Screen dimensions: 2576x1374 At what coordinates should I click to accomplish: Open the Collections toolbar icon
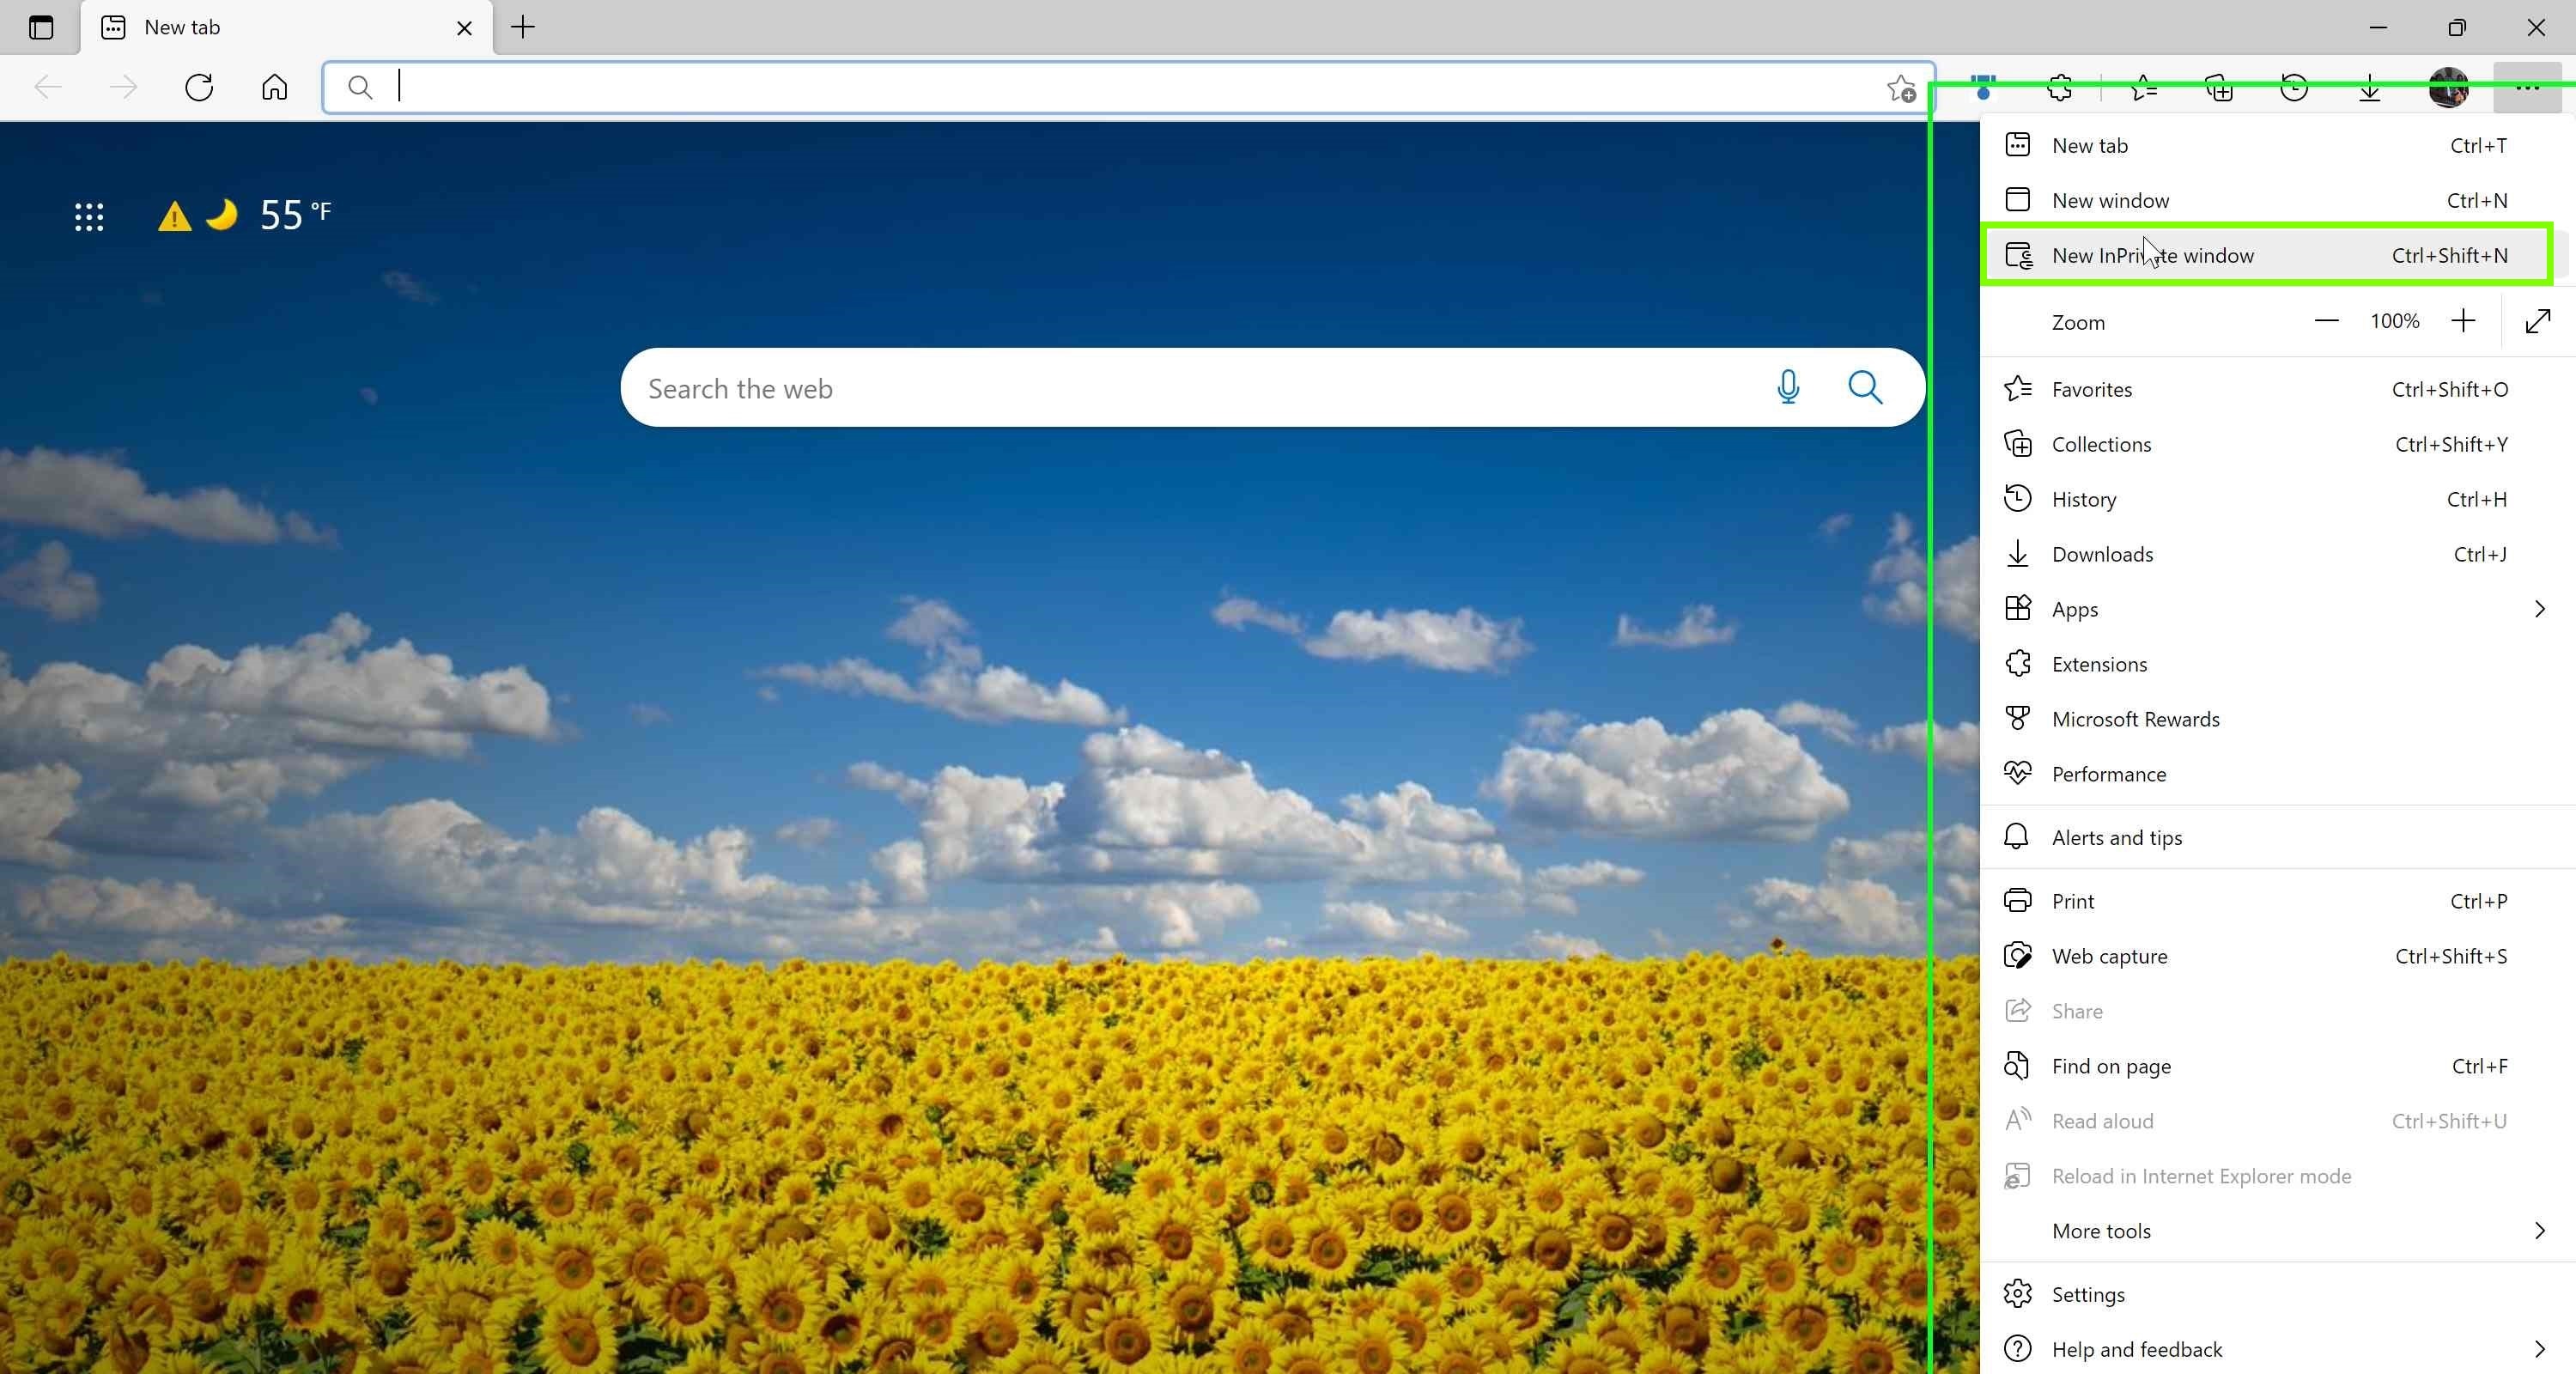pos(2219,88)
